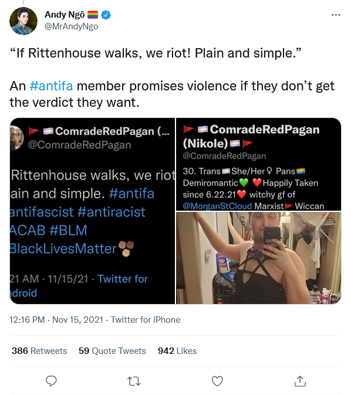Image resolution: width=351 pixels, height=395 pixels.
Task: Open the @MrAndyNgo handle
Action: click(x=71, y=26)
